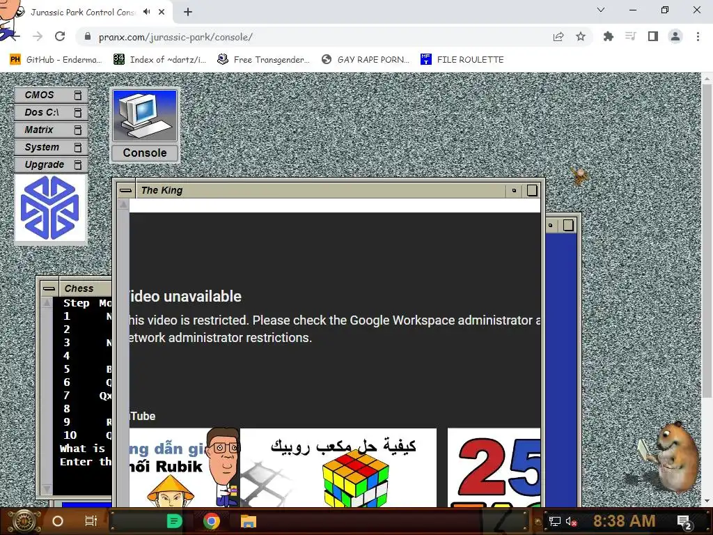Click the window icon beside System
Viewport: 713px width, 535px height.
[78, 148]
